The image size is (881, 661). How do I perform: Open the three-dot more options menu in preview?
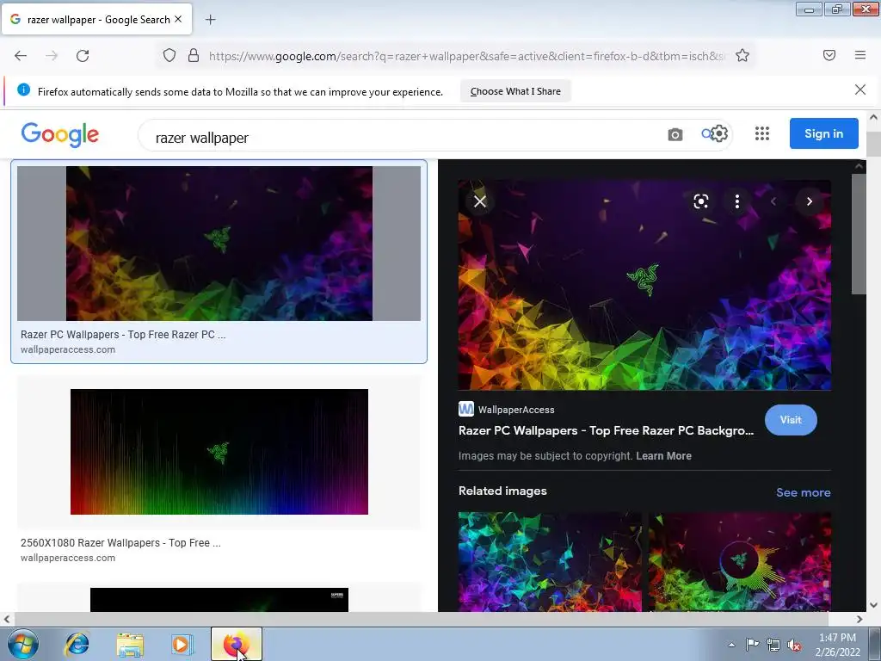737,201
